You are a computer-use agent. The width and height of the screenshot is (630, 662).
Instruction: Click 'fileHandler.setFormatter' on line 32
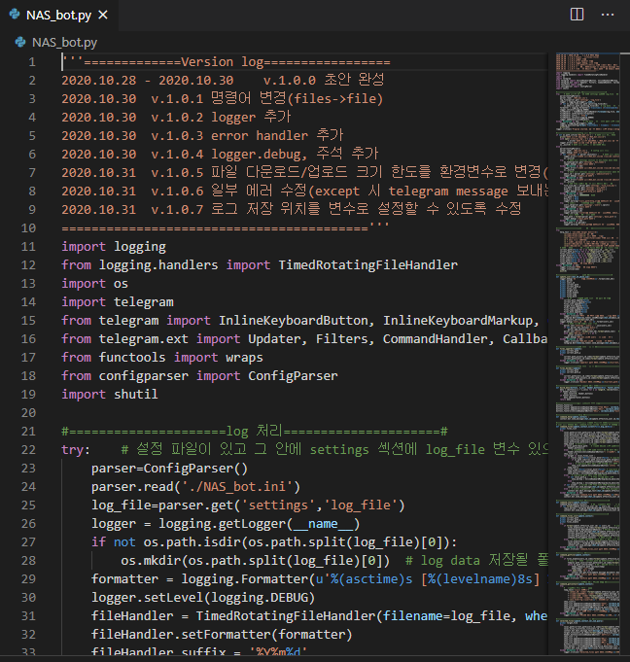pos(181,635)
